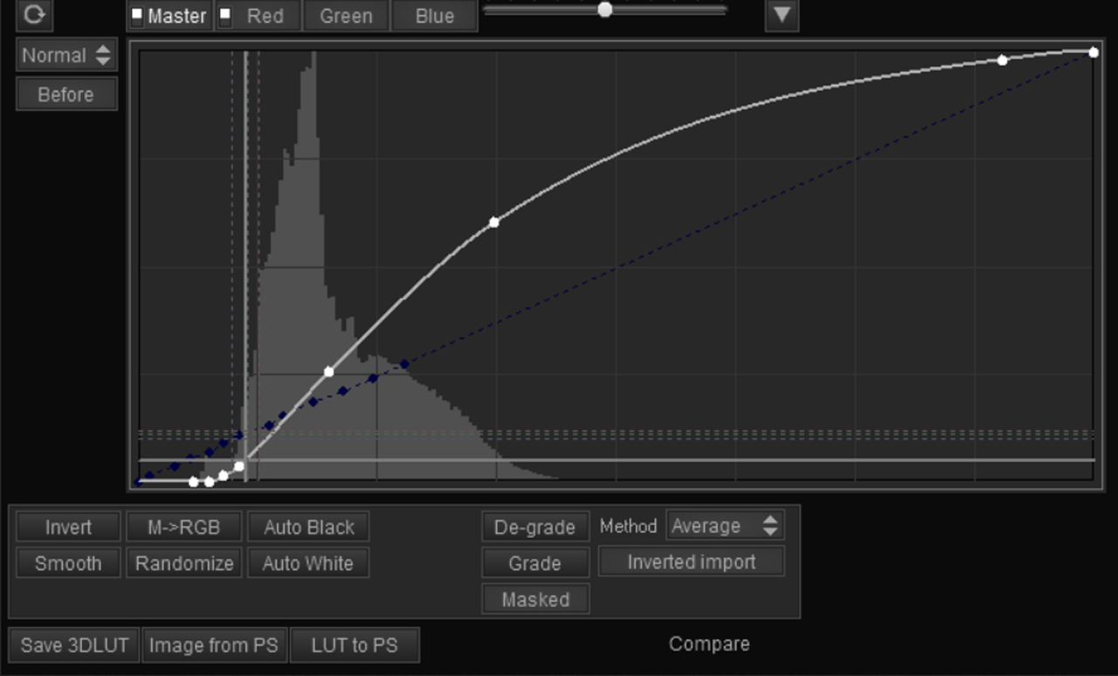Image resolution: width=1118 pixels, height=676 pixels.
Task: Click the Compare label
Action: (709, 644)
